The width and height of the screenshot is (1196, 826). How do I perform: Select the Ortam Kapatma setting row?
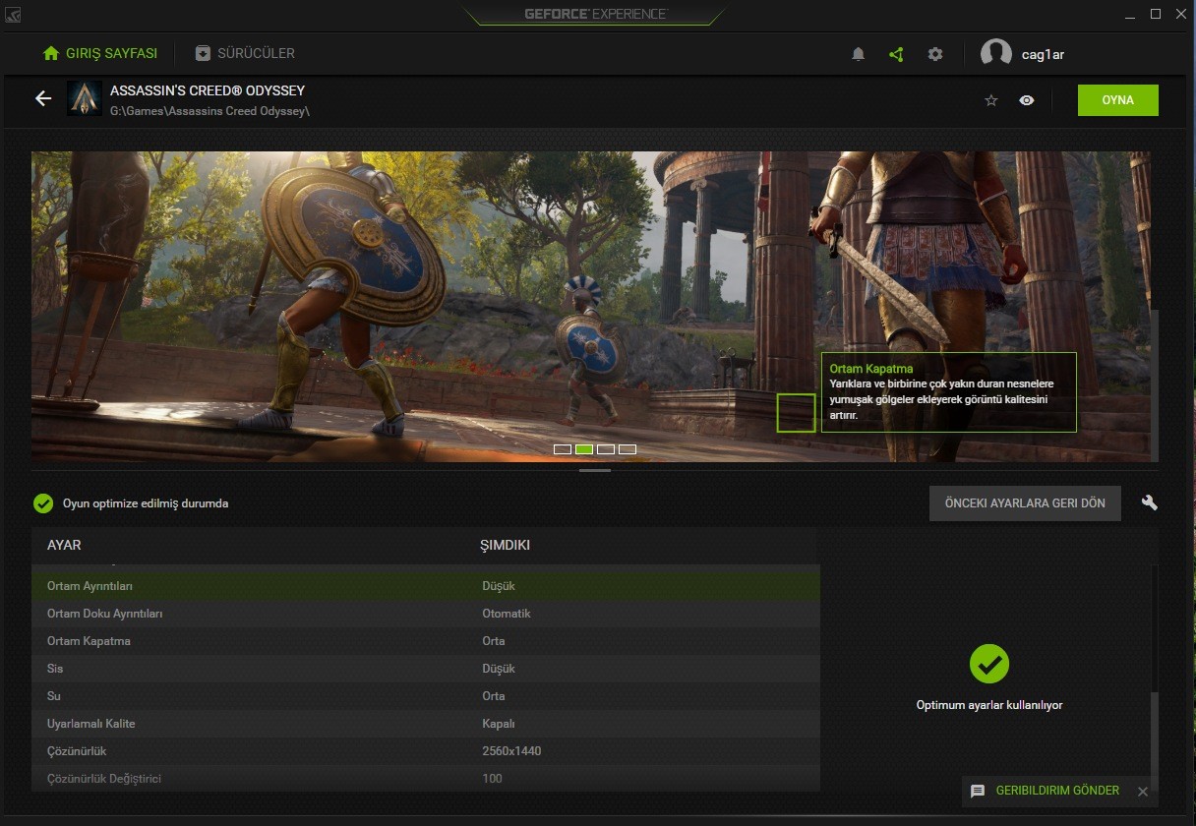click(426, 641)
